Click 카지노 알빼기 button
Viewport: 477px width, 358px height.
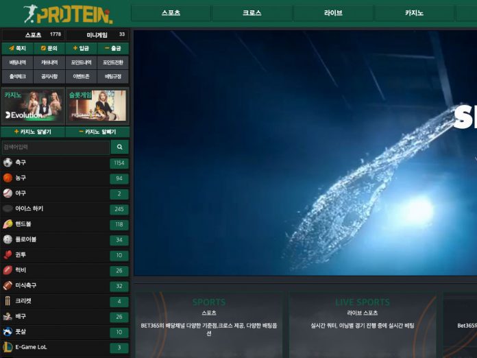point(97,132)
